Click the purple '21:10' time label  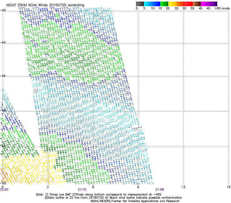pyautogui.click(x=82, y=190)
